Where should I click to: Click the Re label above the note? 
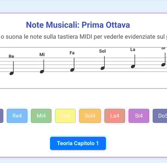coord(12,57)
